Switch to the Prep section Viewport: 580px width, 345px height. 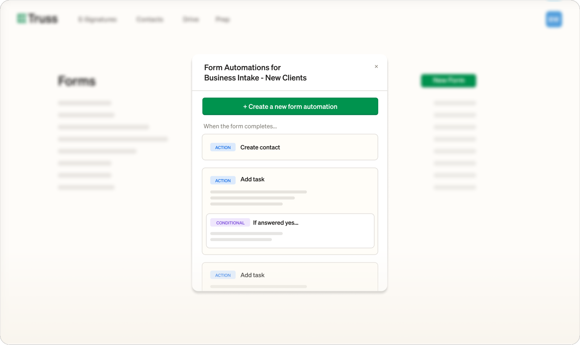(223, 19)
